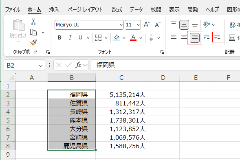240x160 pixels.
Task: Open the Font group dialog launcher
Action: point(162,52)
